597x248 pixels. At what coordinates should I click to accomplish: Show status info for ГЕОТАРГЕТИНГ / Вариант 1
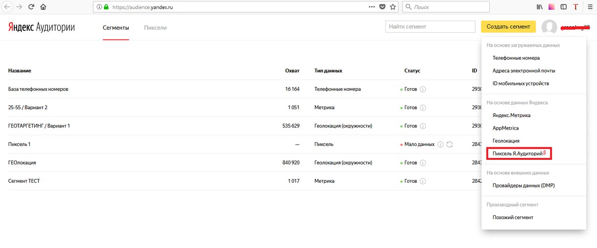[423, 126]
